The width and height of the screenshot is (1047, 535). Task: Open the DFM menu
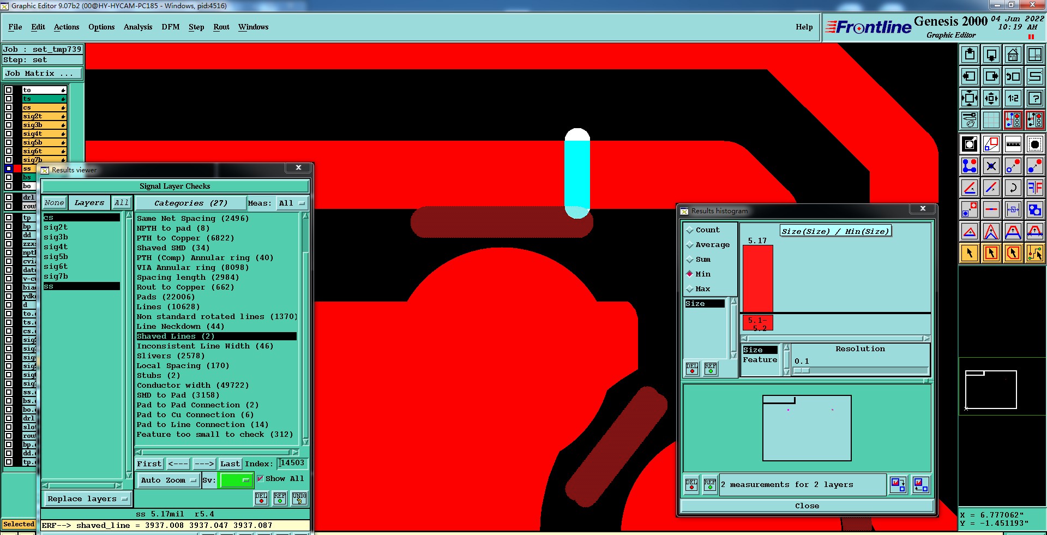click(x=171, y=27)
